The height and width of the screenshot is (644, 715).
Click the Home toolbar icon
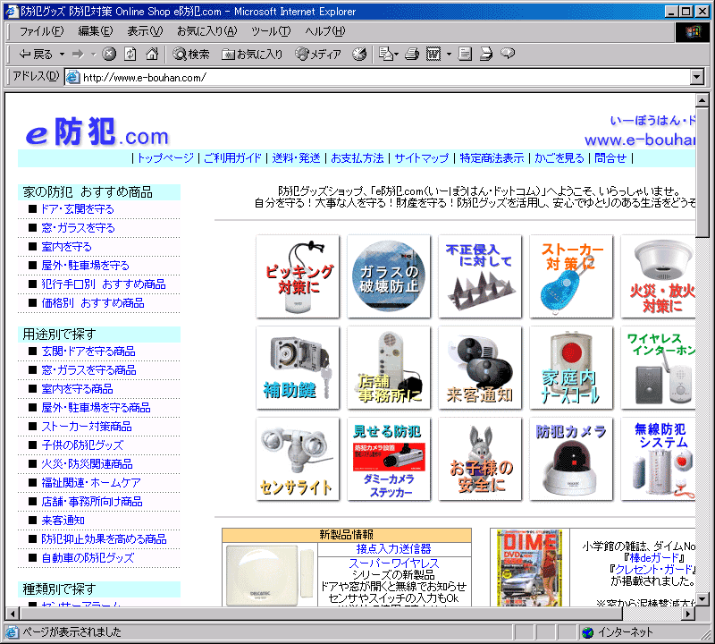tap(152, 55)
